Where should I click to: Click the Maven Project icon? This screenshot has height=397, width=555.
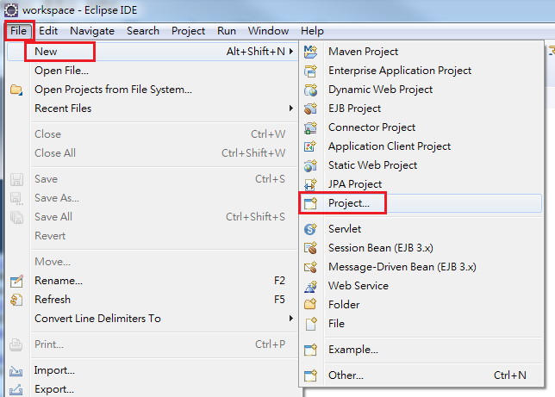311,52
